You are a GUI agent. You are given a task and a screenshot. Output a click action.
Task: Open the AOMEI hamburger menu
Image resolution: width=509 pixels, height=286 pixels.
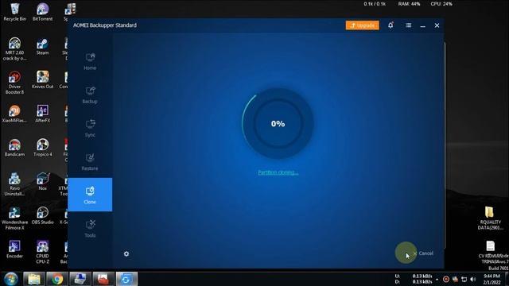(x=408, y=25)
